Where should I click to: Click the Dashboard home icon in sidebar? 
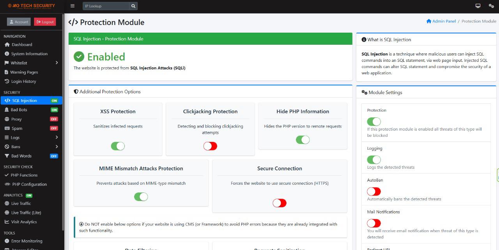click(x=7, y=45)
